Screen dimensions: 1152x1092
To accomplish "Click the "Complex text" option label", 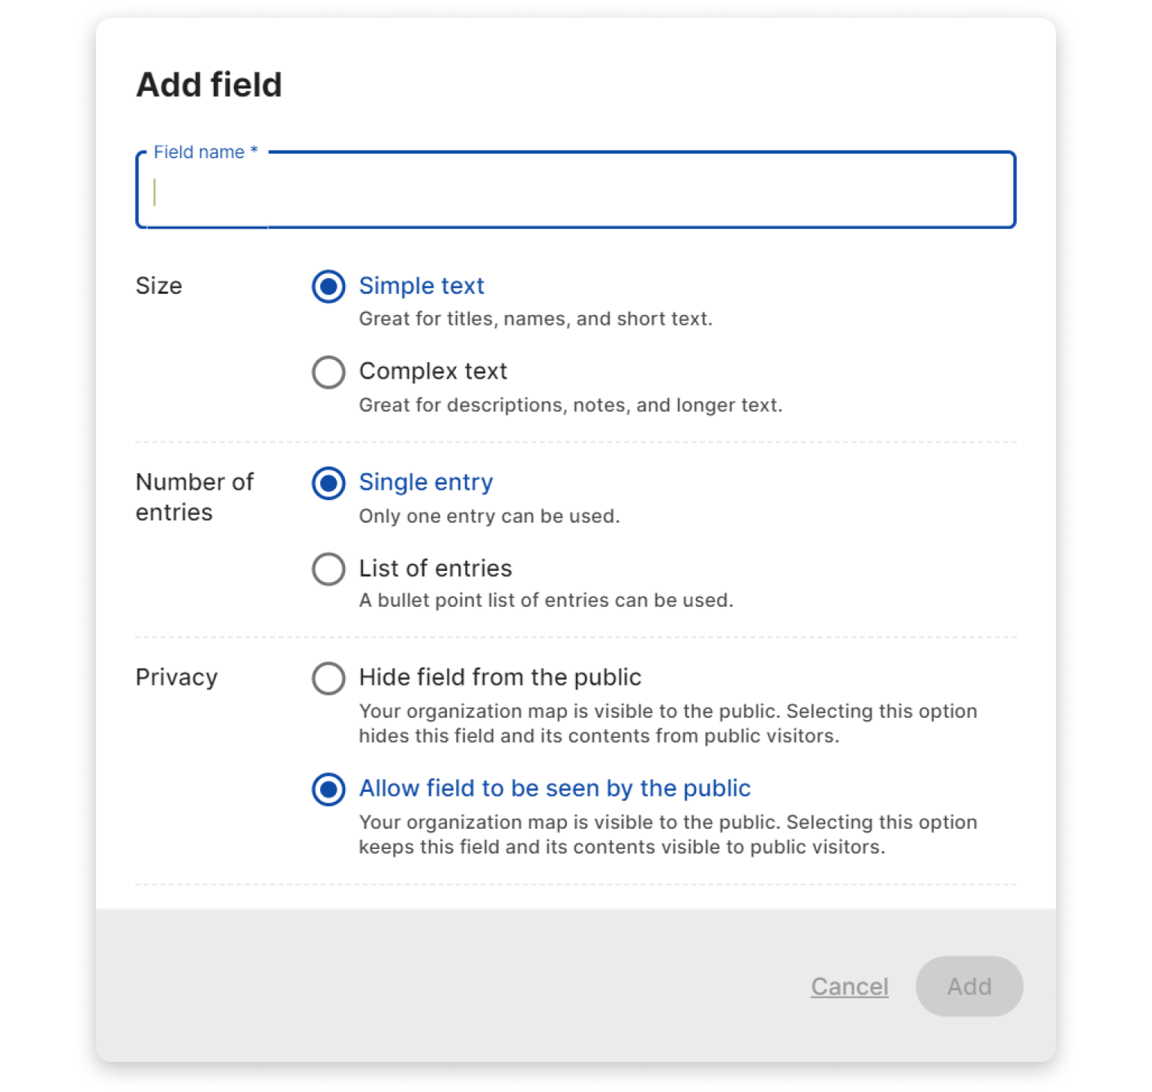I will (x=433, y=371).
